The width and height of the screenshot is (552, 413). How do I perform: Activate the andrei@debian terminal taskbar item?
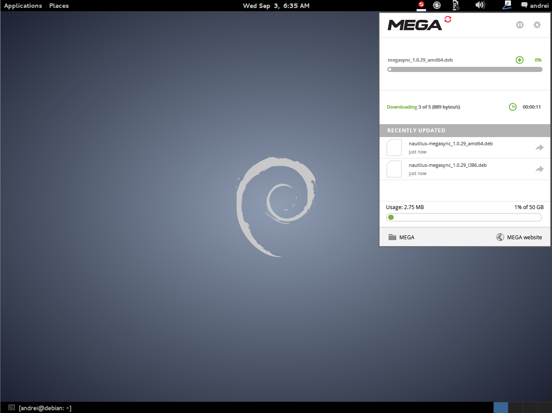40,408
